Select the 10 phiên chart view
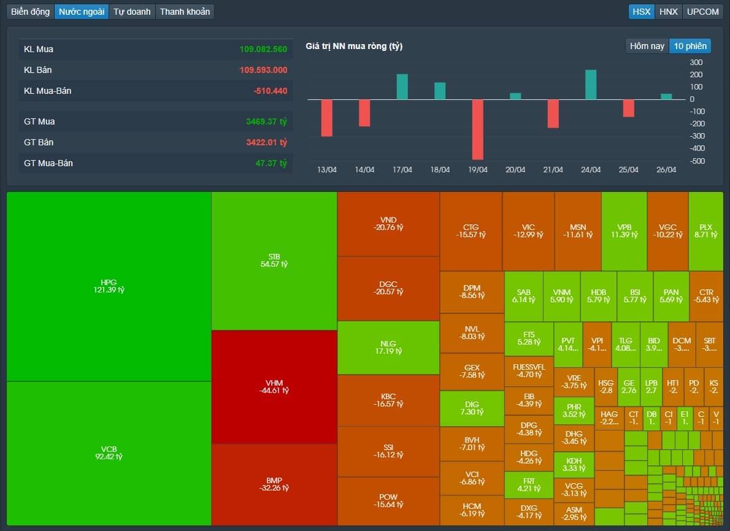 (690, 46)
